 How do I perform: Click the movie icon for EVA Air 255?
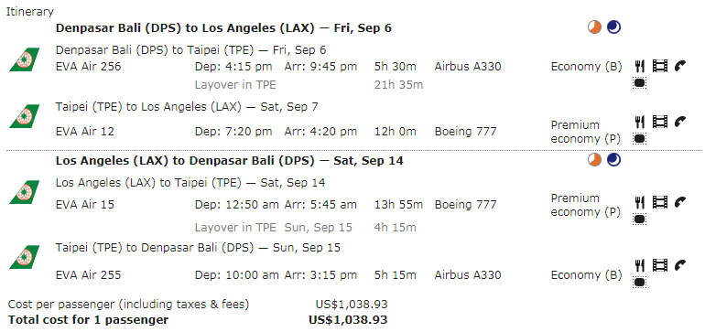click(660, 265)
